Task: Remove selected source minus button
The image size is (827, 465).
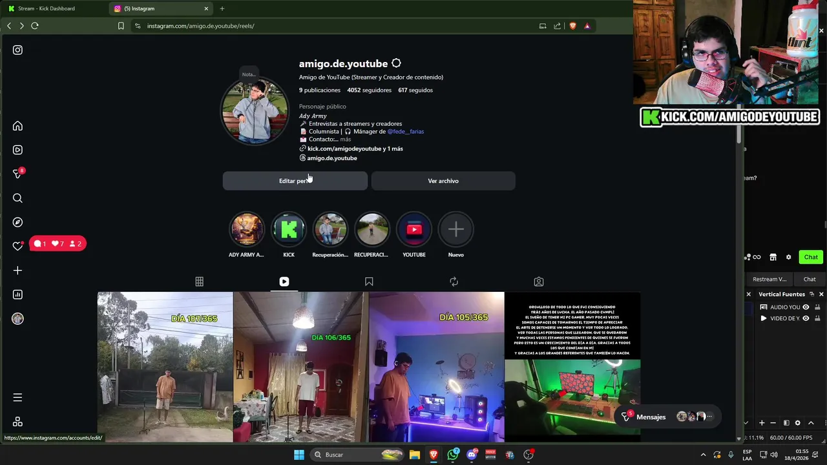Action: tap(773, 423)
